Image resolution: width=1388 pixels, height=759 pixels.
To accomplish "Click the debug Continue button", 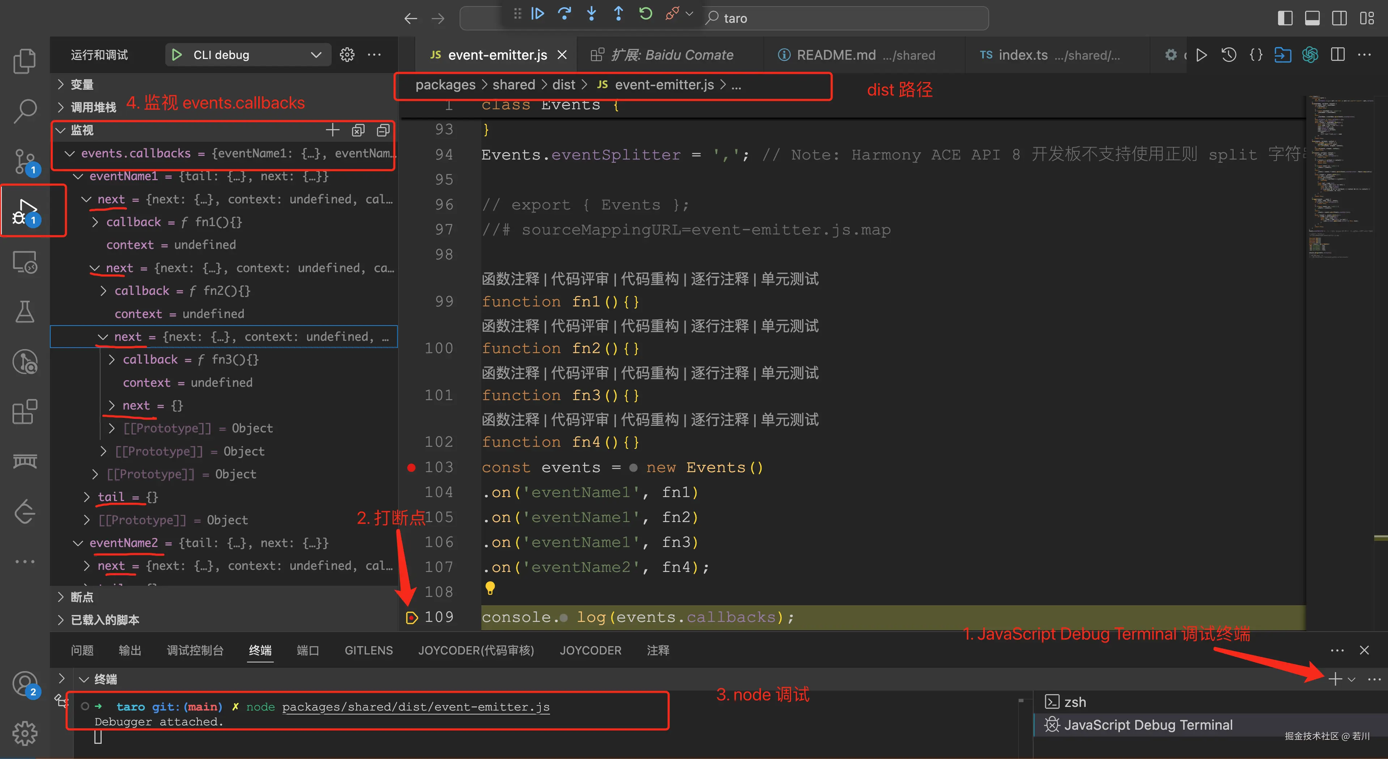I will (537, 14).
